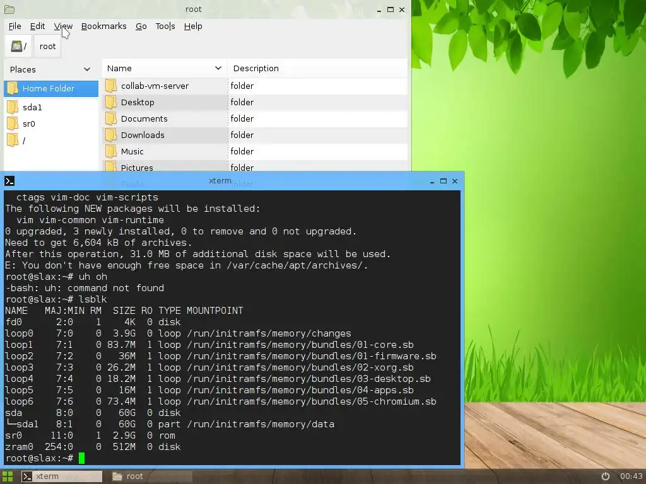Open the Edit menu

click(x=37, y=26)
